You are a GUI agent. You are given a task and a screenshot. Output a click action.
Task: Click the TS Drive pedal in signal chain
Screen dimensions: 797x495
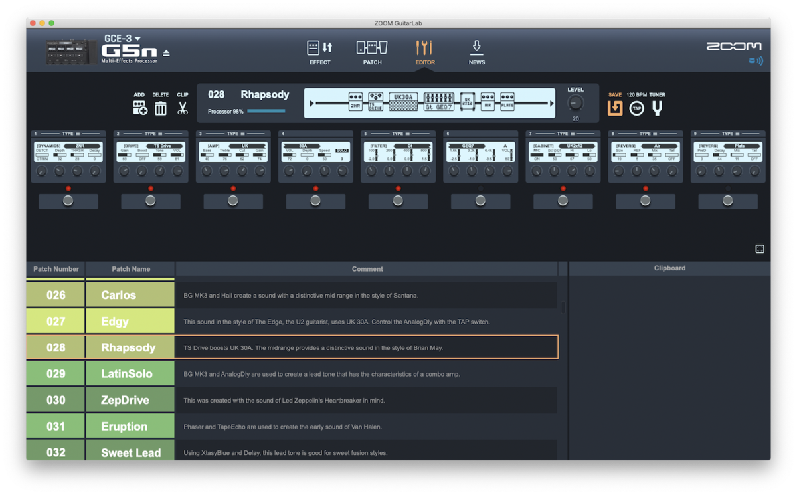(x=376, y=102)
